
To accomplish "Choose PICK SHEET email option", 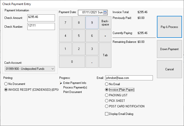I will (x=107, y=101).
